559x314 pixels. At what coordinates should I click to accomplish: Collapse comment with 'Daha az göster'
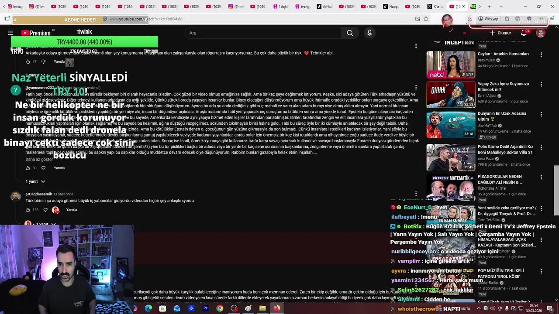[39, 159]
